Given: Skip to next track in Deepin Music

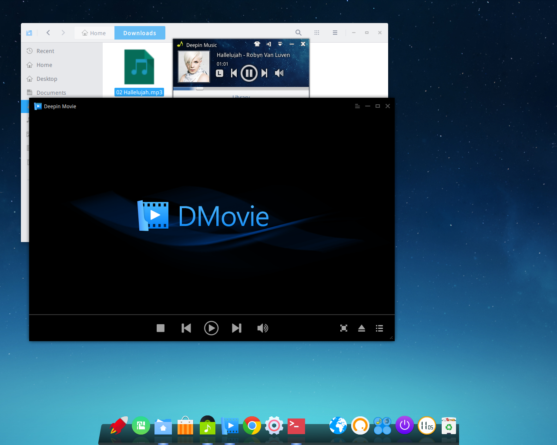Looking at the screenshot, I should pyautogui.click(x=264, y=73).
